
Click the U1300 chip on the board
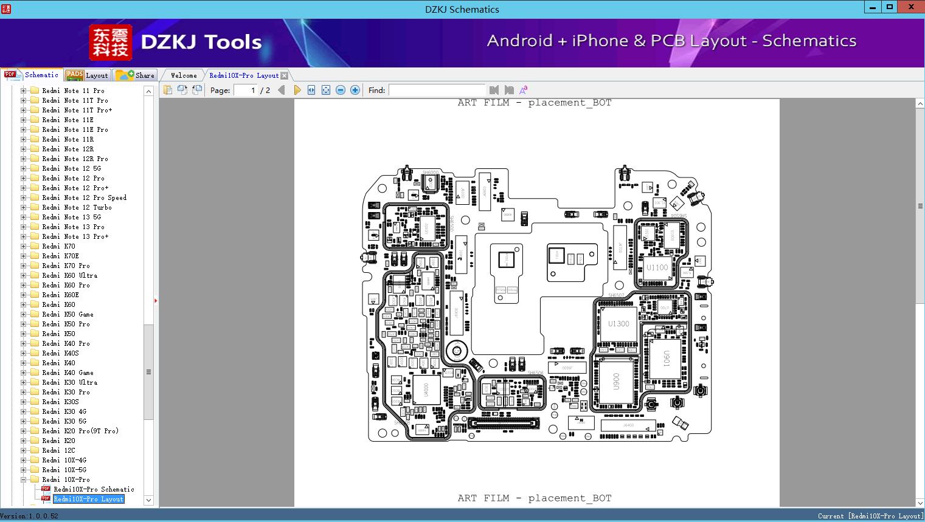pos(618,324)
